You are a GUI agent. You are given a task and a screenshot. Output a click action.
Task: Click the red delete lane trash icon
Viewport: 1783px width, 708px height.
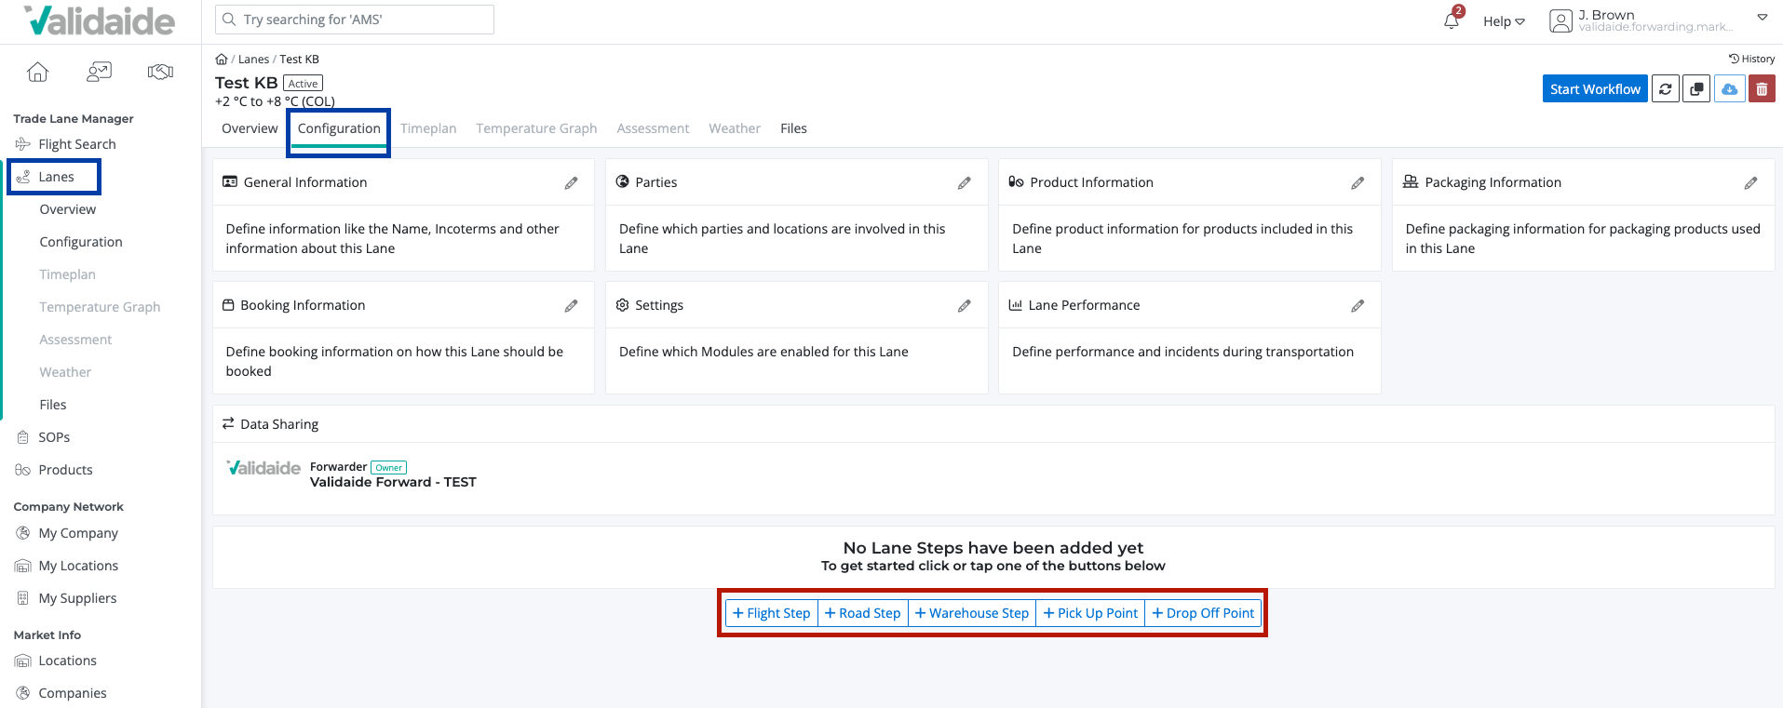click(x=1762, y=89)
